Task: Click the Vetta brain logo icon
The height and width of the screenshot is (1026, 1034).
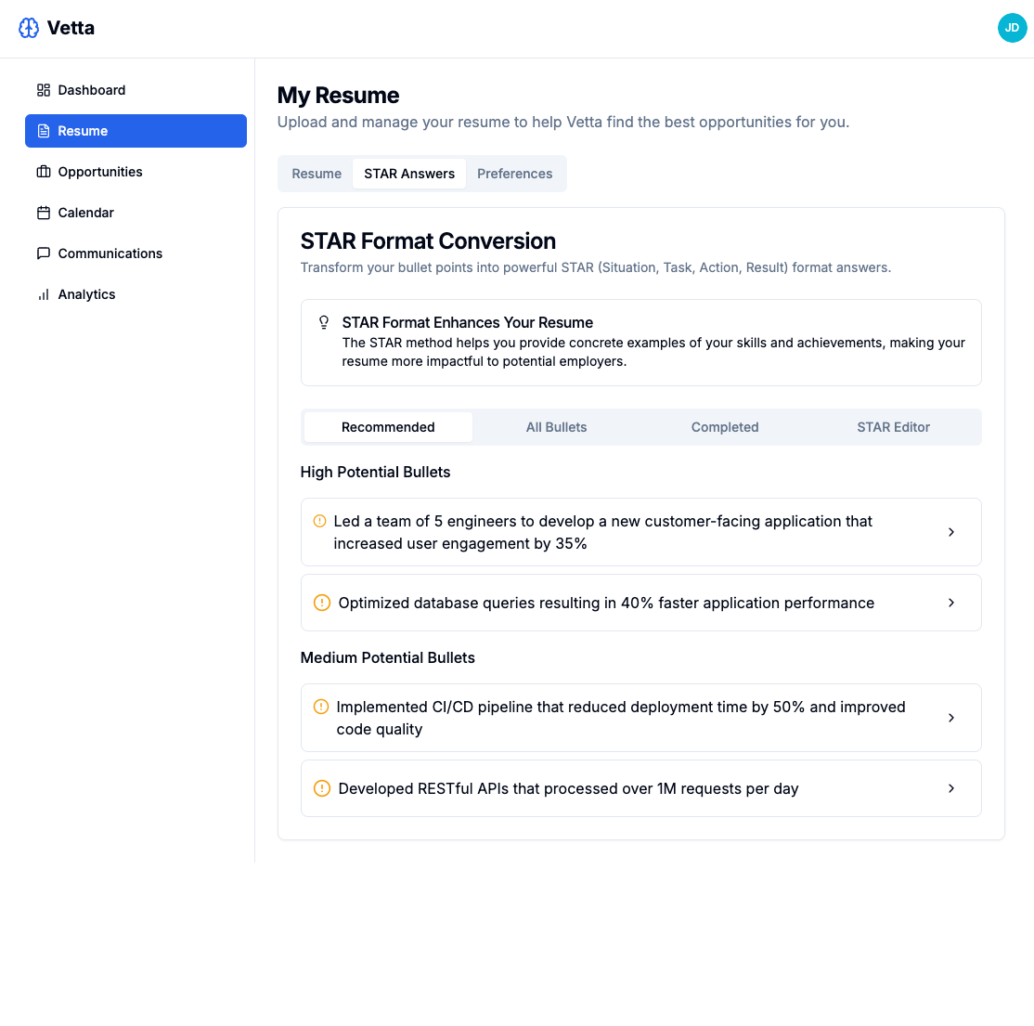Action: point(29,28)
